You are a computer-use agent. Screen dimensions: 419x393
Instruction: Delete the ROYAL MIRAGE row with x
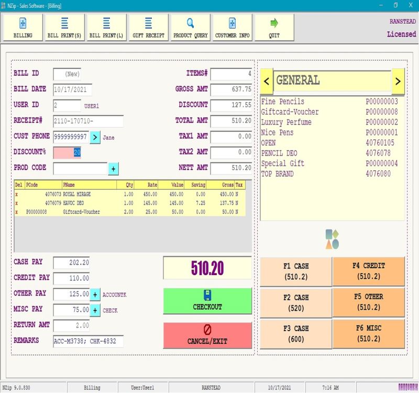(x=17, y=194)
